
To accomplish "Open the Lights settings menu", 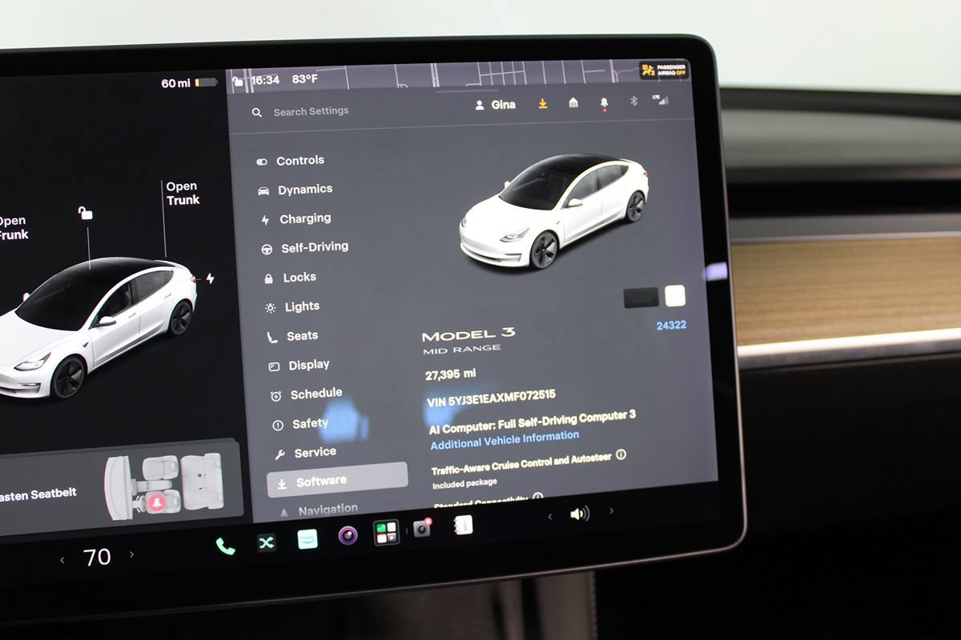I will pyautogui.click(x=292, y=306).
